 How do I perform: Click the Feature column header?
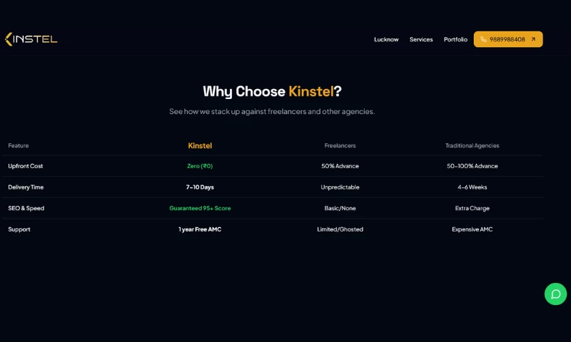pos(19,145)
